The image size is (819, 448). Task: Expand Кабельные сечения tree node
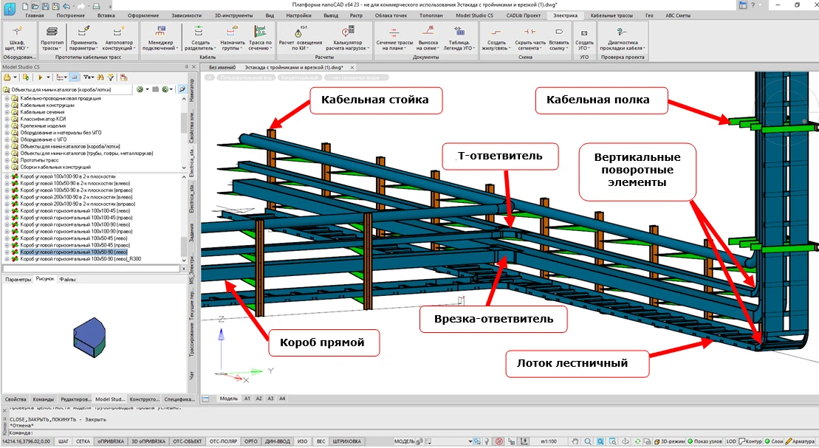(7, 112)
